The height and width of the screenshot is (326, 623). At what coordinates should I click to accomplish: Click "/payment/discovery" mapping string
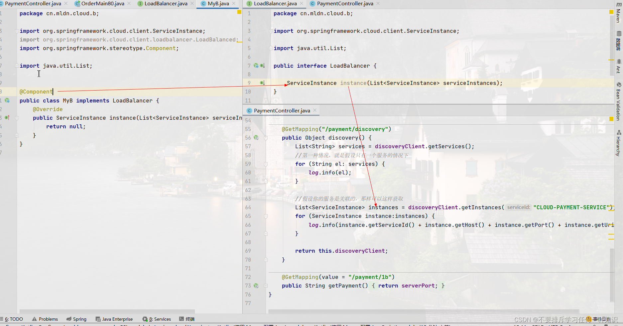pos(355,129)
